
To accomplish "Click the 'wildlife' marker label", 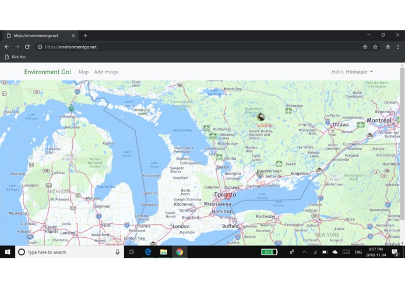I will (x=265, y=125).
